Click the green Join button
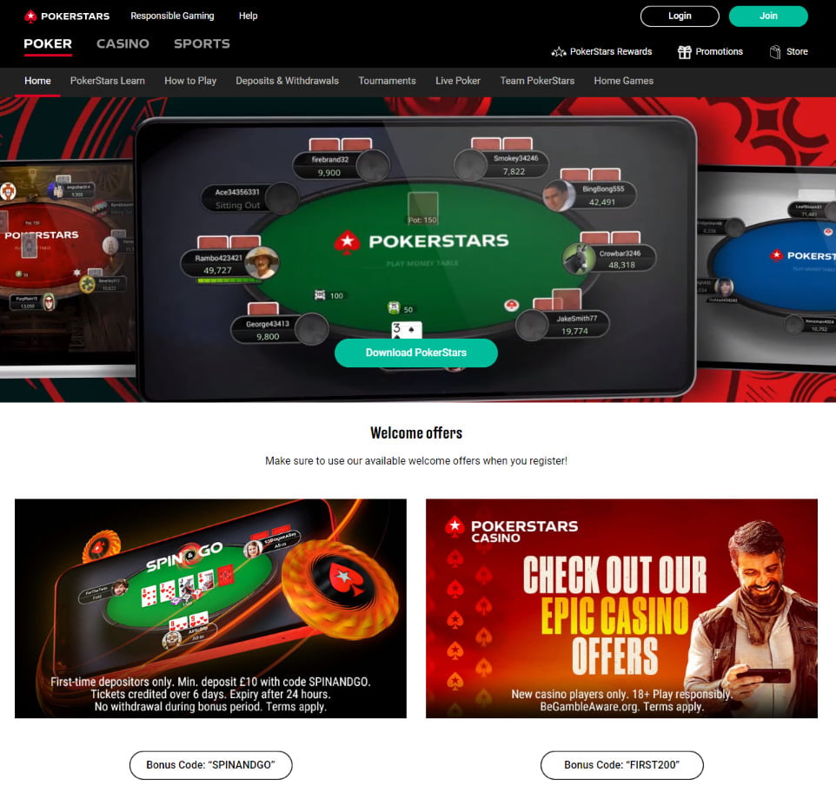The height and width of the screenshot is (792, 836). click(x=767, y=16)
